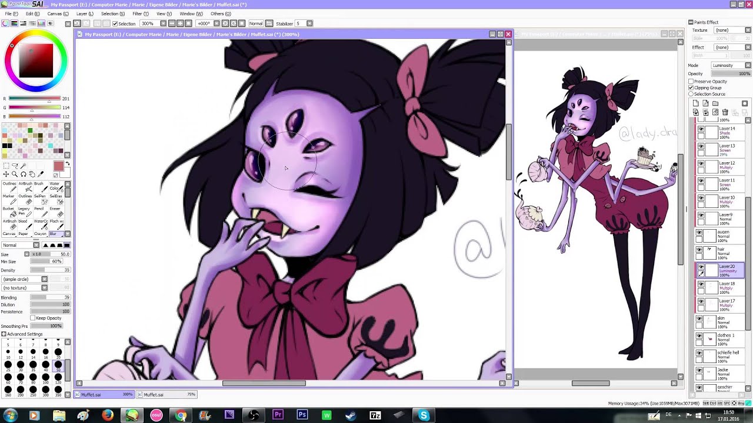Activate the eyedropper color picker tool
753x423 pixels.
[x=41, y=174]
